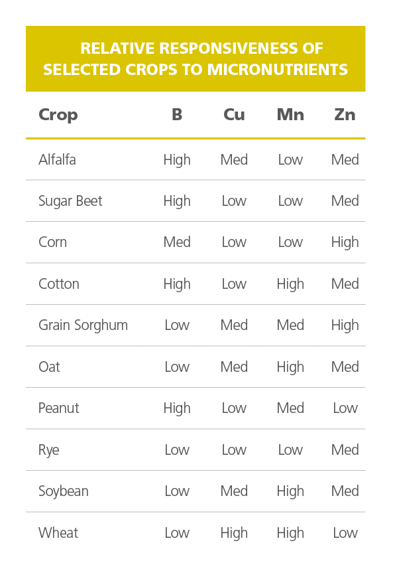The width and height of the screenshot is (393, 575).
Task: Click the Oat row label
Action: tap(49, 367)
